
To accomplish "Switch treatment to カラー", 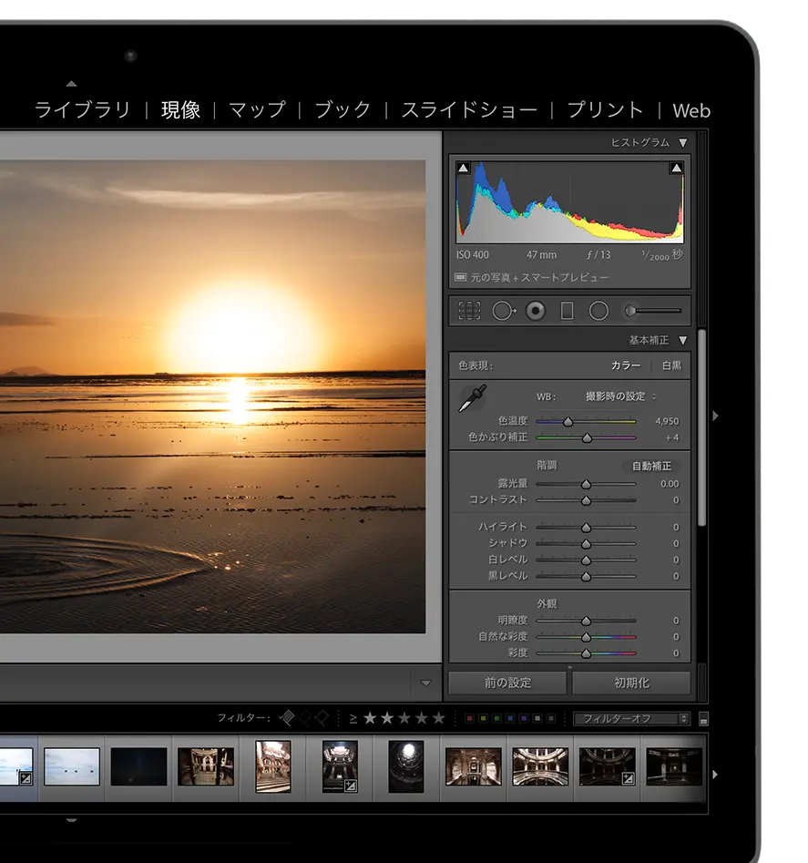I will [626, 365].
